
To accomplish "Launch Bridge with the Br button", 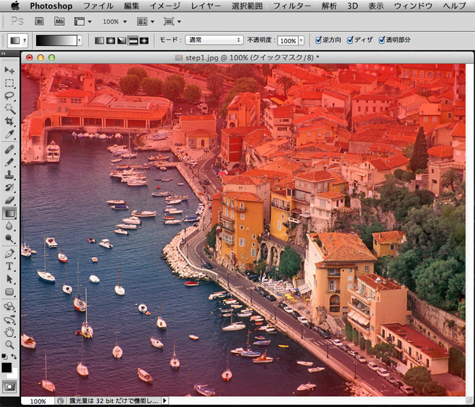I will (x=39, y=21).
